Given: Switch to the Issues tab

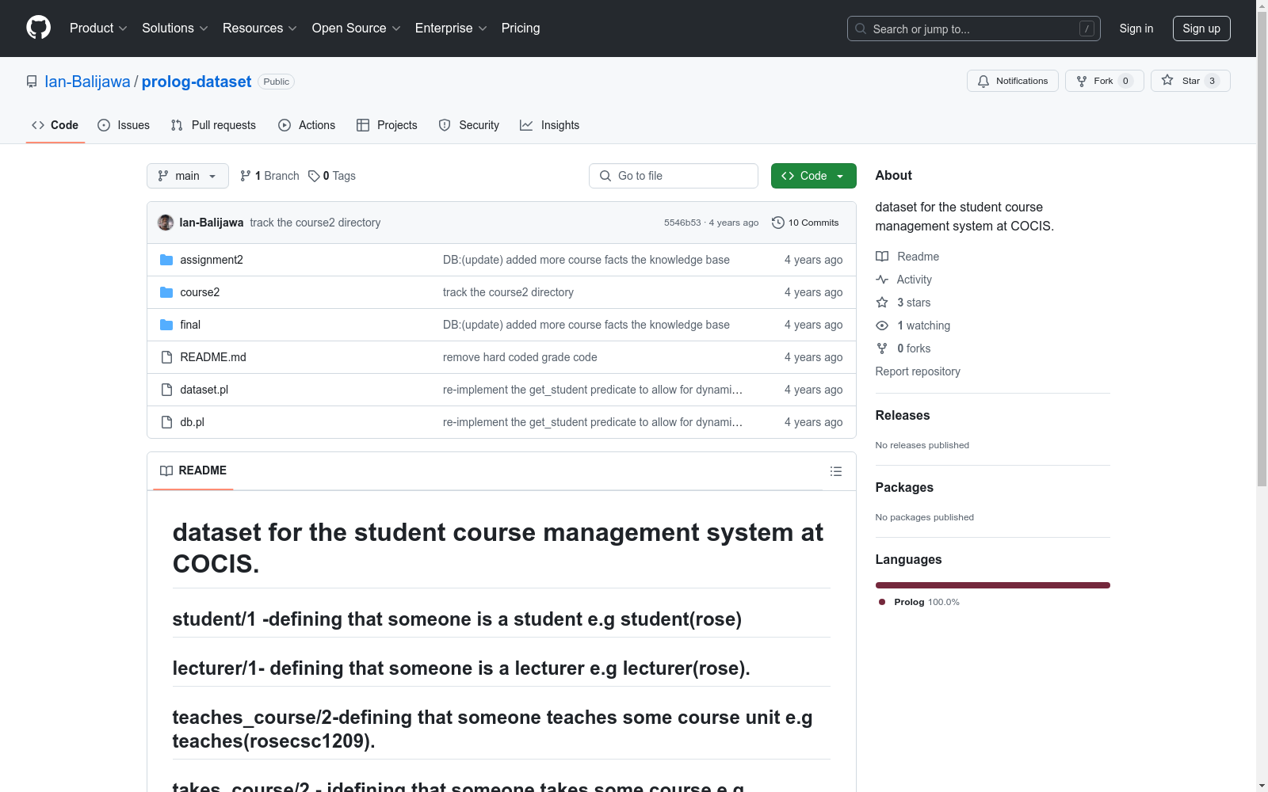Looking at the screenshot, I should [x=124, y=125].
